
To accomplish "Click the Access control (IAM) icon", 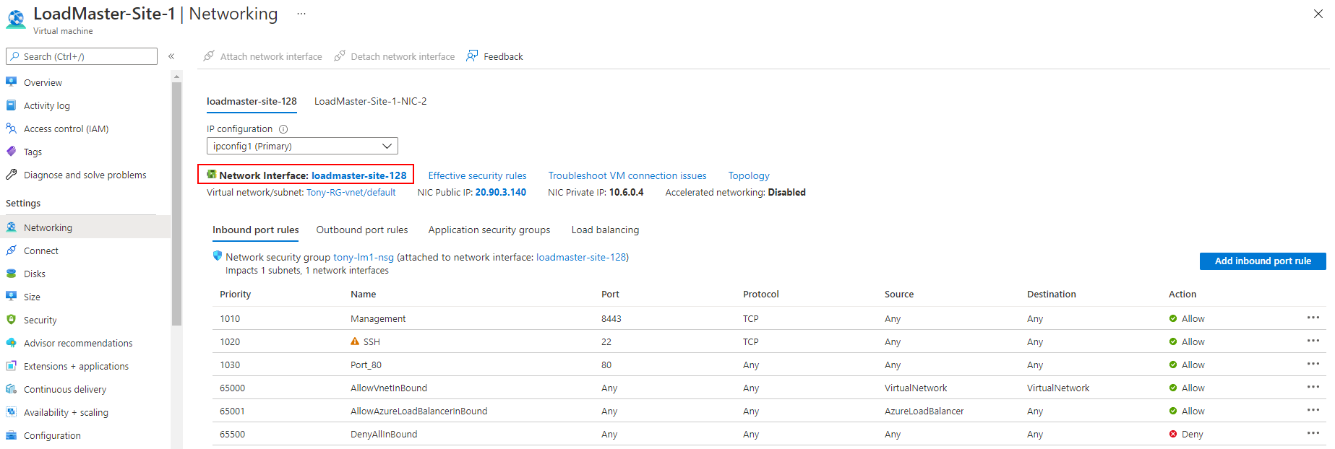I will (x=12, y=128).
